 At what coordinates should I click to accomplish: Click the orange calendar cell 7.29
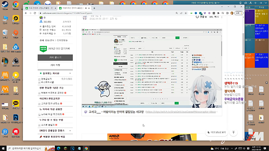pyautogui.click(x=249, y=60)
